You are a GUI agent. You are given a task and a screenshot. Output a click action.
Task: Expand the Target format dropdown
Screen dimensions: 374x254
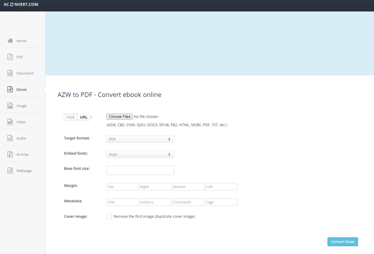[140, 139]
